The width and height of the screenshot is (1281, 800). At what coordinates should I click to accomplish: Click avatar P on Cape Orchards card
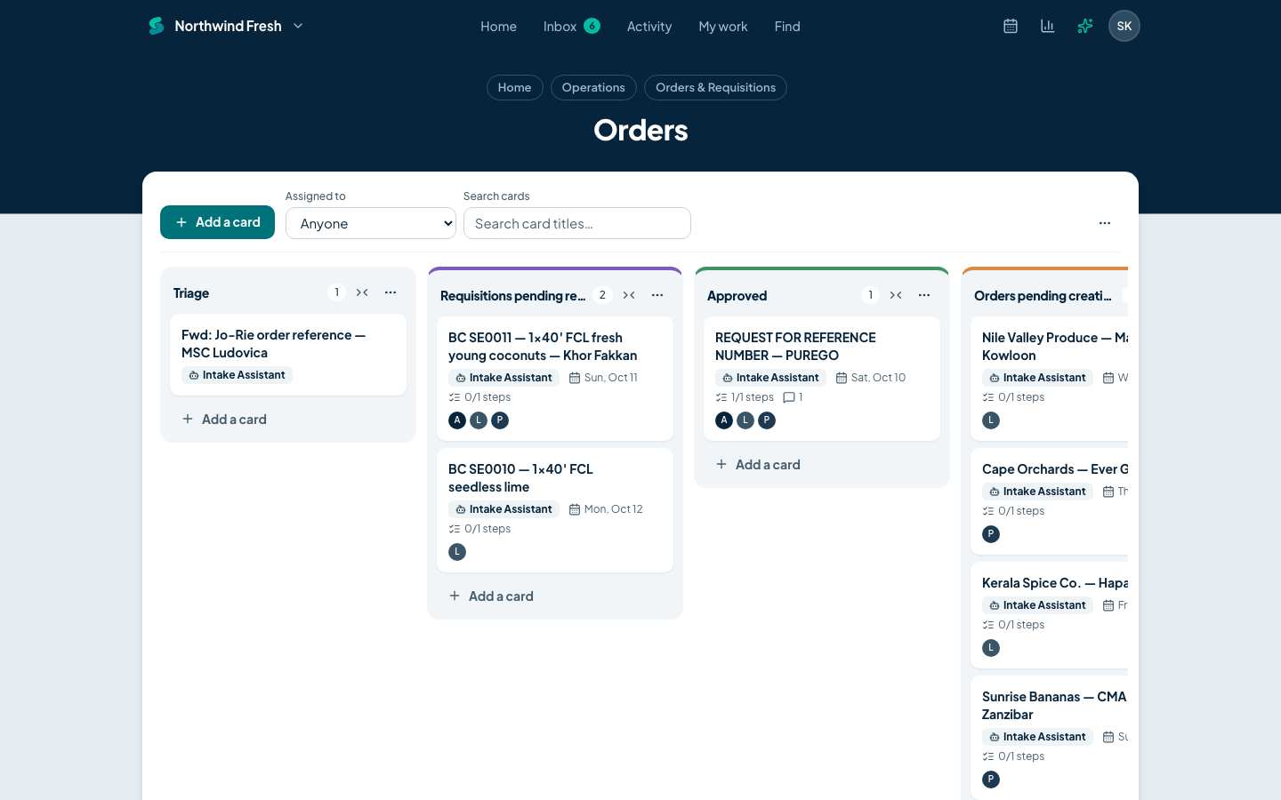pos(991,534)
